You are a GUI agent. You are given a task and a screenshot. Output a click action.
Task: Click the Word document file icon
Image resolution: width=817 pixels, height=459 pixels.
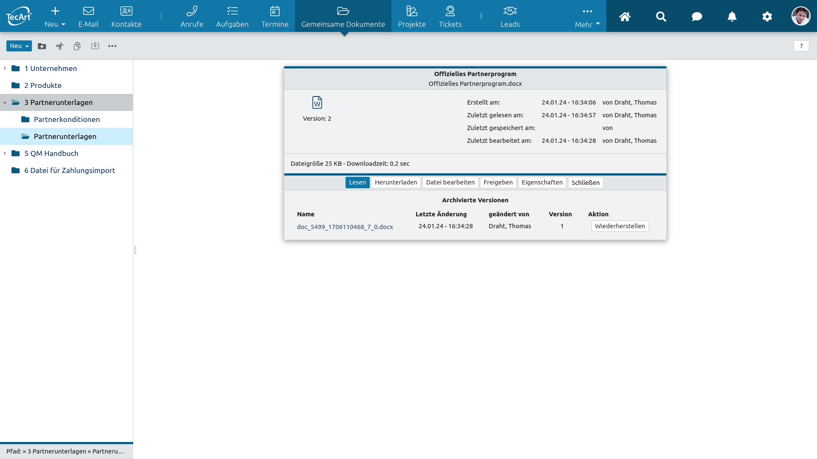point(317,102)
